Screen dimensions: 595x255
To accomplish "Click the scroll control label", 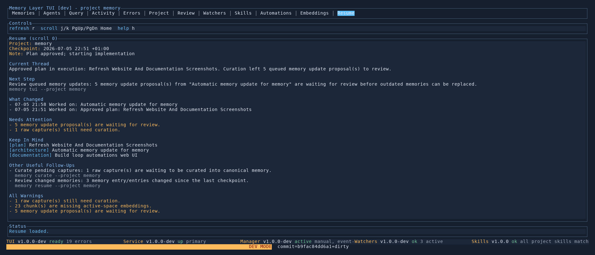I will pyautogui.click(x=49, y=28).
